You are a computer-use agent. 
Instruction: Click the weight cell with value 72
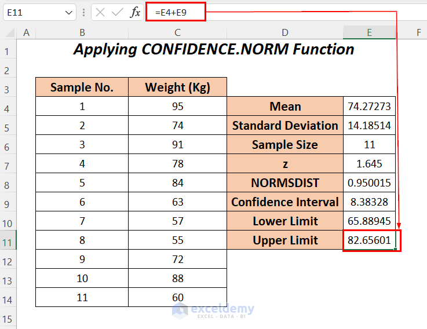coord(177,259)
